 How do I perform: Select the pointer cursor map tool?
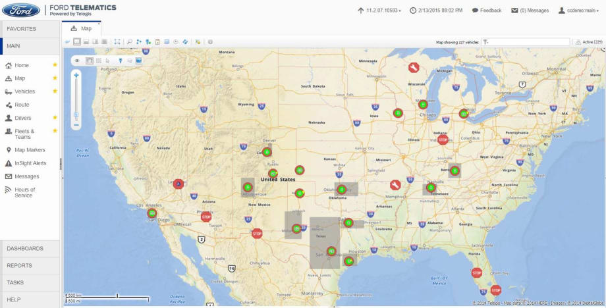tap(107, 61)
